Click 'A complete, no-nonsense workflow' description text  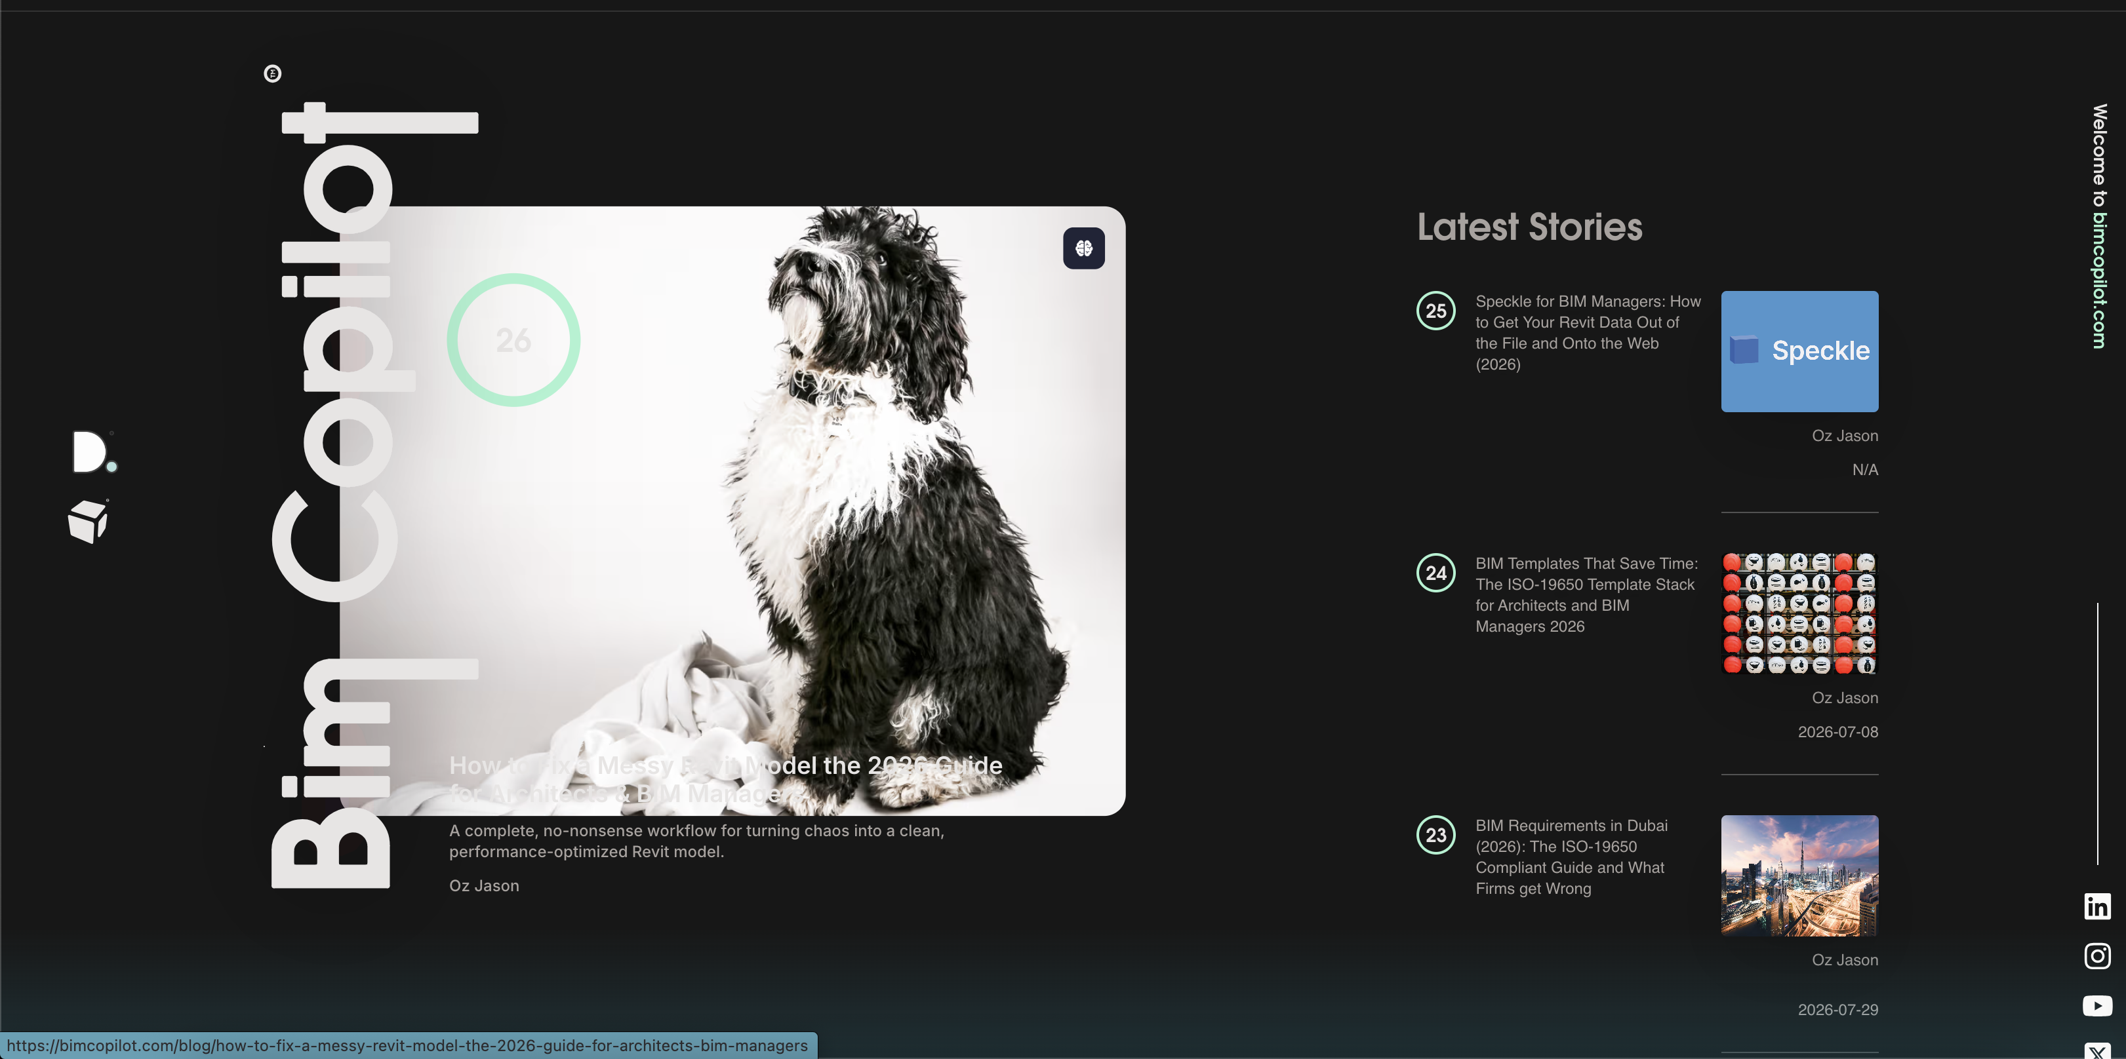tap(696, 841)
